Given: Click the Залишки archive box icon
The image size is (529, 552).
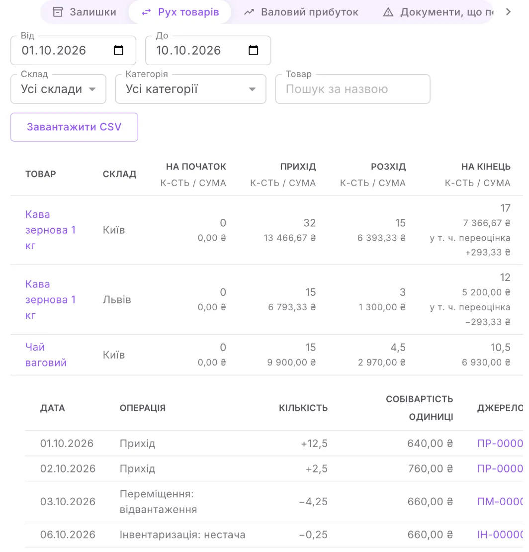Looking at the screenshot, I should pos(58,12).
